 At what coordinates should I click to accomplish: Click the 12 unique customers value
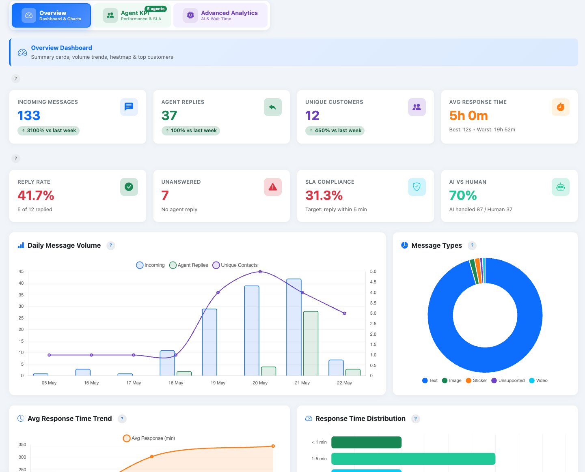313,116
